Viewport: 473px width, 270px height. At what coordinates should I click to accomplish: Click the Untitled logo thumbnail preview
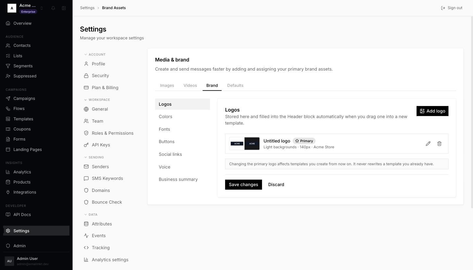(244, 143)
